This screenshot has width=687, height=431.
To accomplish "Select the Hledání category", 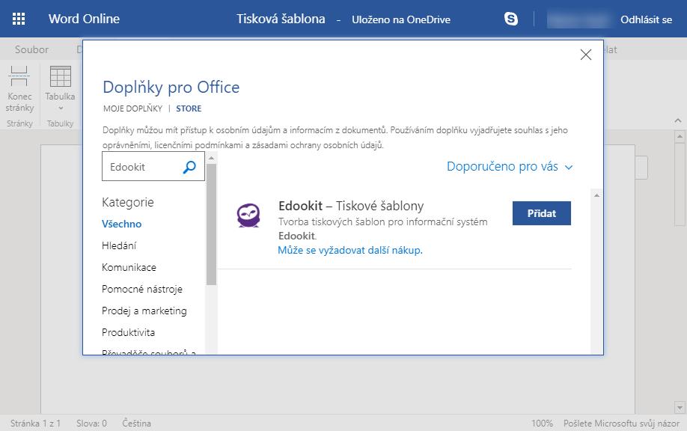I will [119, 245].
